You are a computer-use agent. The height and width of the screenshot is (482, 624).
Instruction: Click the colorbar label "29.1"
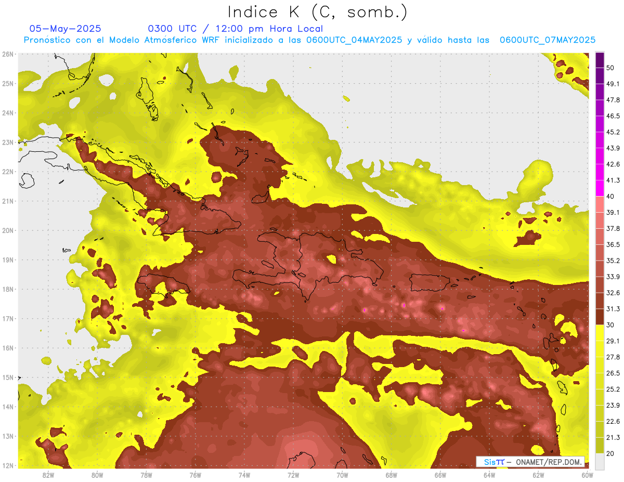tap(612, 341)
